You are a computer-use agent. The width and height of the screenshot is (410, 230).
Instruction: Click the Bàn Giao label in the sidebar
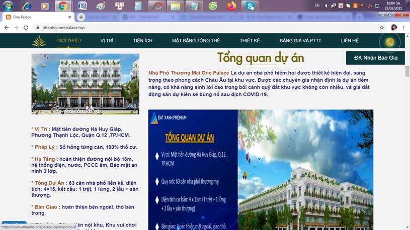point(46,207)
